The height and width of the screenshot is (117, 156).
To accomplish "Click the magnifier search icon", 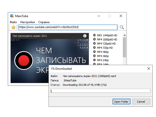I will click(122, 27).
